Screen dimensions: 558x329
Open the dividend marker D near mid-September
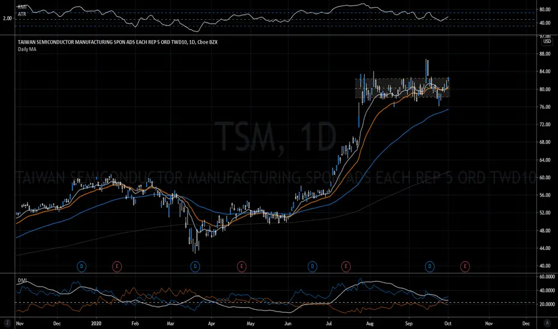coord(430,266)
